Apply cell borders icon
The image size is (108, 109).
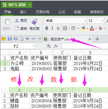(65, 28)
